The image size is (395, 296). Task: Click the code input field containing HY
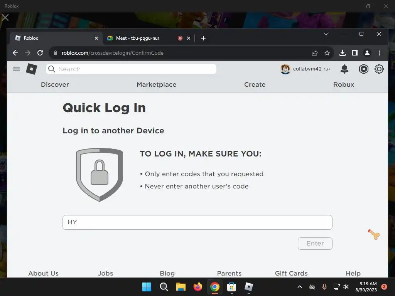coord(197,222)
